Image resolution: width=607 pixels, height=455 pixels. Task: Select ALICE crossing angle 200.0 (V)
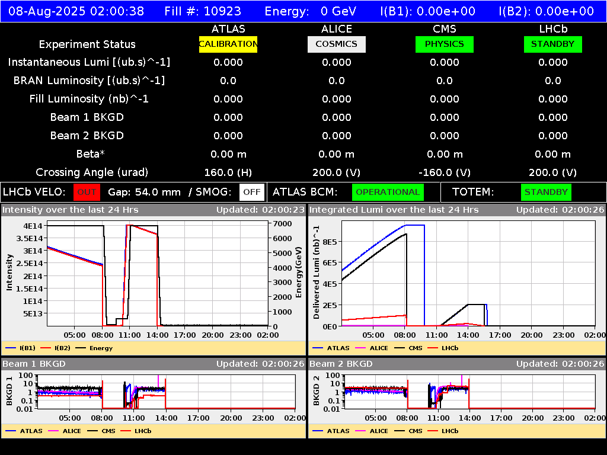[337, 172]
